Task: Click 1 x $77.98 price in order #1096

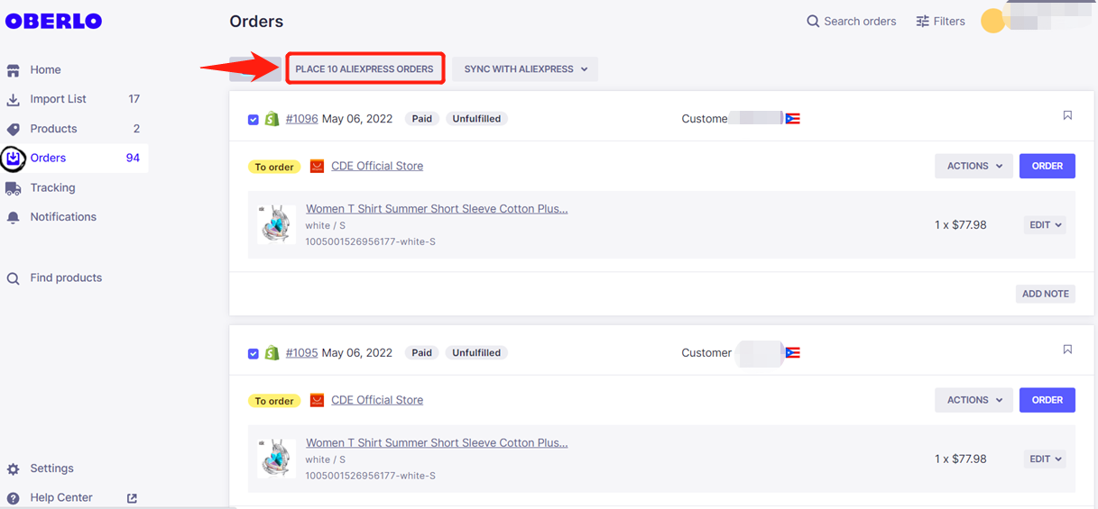Action: 961,225
